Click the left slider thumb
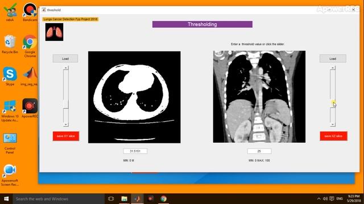This screenshot has height=204, width=364. point(66,104)
